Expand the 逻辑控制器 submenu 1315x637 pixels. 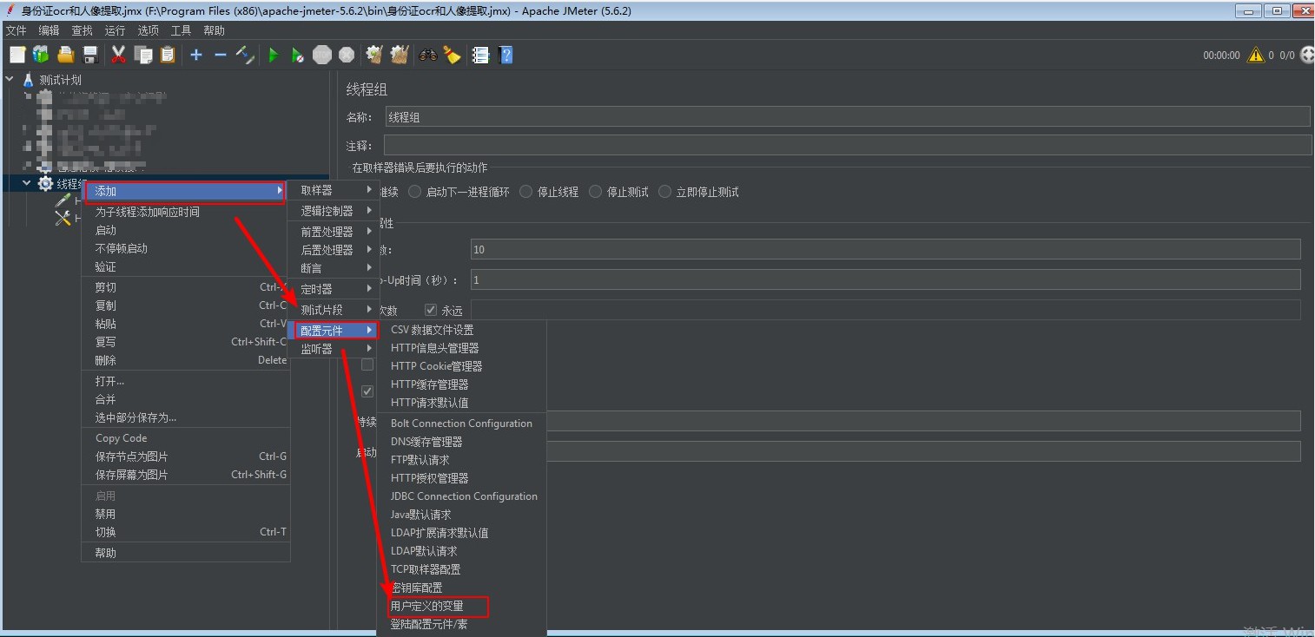[334, 211]
